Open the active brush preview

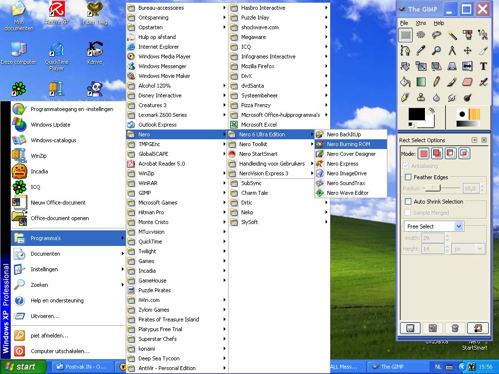462,114
